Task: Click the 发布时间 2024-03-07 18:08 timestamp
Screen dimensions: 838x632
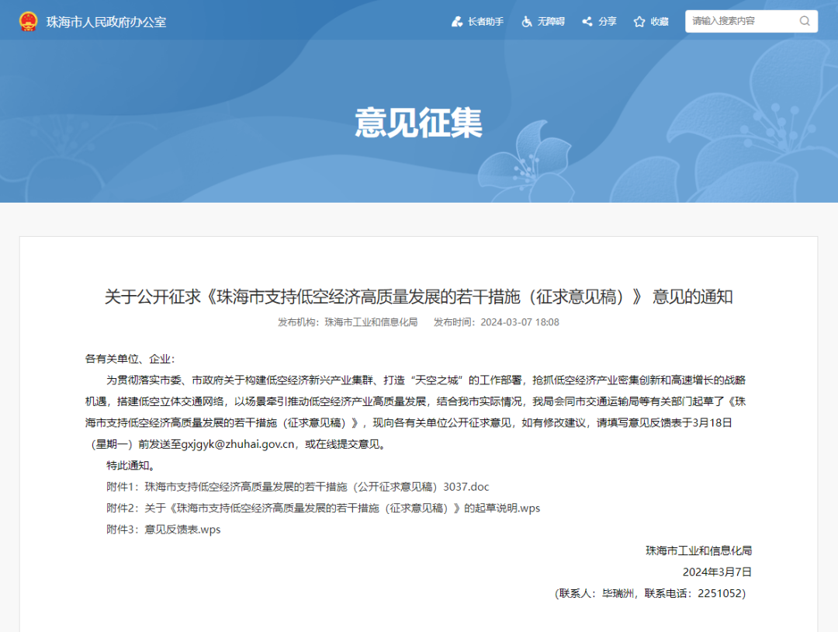Action: click(x=497, y=322)
